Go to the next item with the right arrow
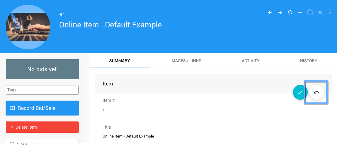Image resolution: width=337 pixels, height=153 pixels. (x=280, y=13)
